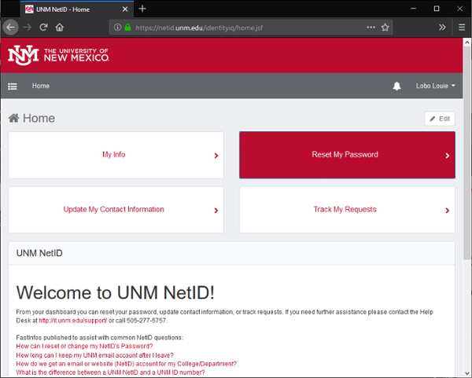Expand the toolbar overflow double-chevron
Screen dimensions: 472x378
coord(442,28)
